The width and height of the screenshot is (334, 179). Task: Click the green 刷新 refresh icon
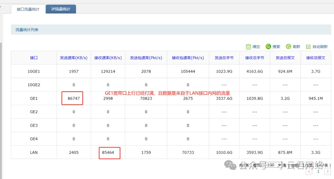(x=288, y=47)
